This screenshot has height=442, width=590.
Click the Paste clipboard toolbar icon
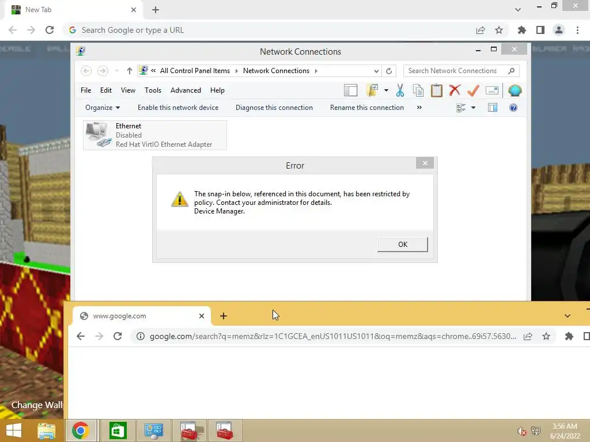(x=437, y=90)
